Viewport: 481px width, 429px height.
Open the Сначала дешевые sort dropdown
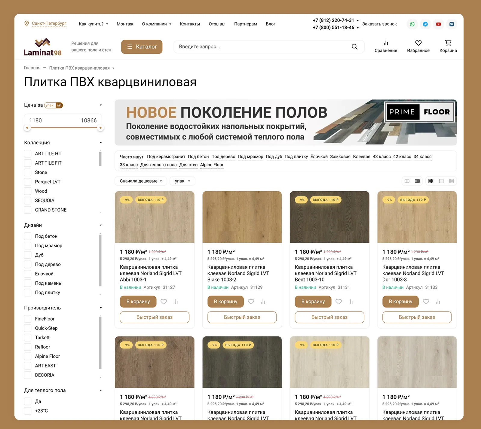tap(141, 181)
